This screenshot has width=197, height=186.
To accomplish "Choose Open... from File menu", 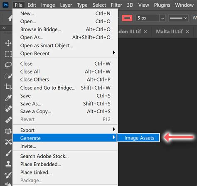I will click(65, 22).
